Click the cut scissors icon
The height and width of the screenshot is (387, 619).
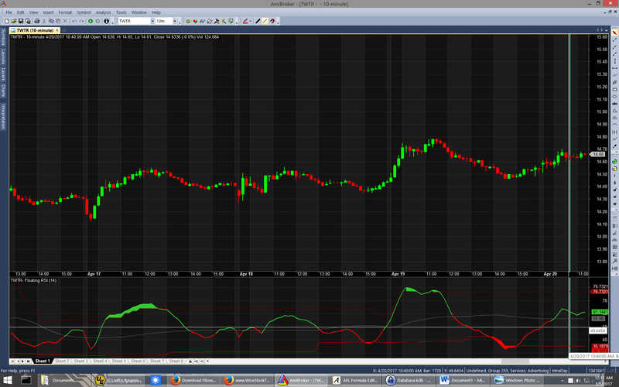click(44, 21)
